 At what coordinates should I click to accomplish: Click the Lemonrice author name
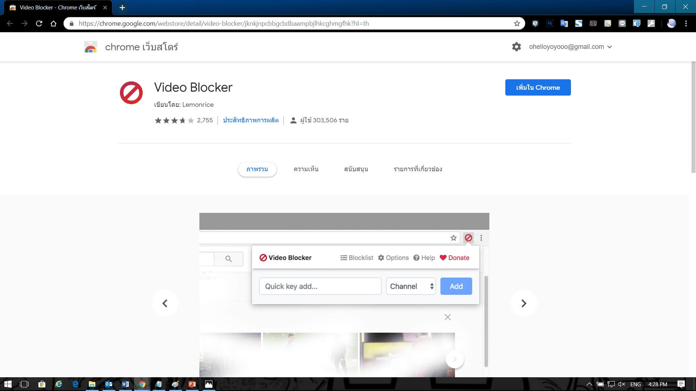pyautogui.click(x=198, y=105)
